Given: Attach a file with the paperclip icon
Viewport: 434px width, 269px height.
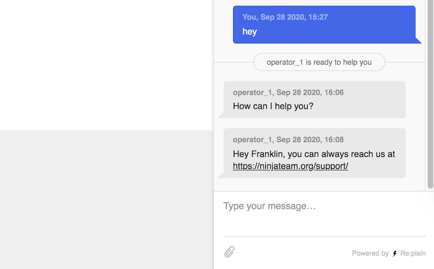Looking at the screenshot, I should [x=229, y=252].
